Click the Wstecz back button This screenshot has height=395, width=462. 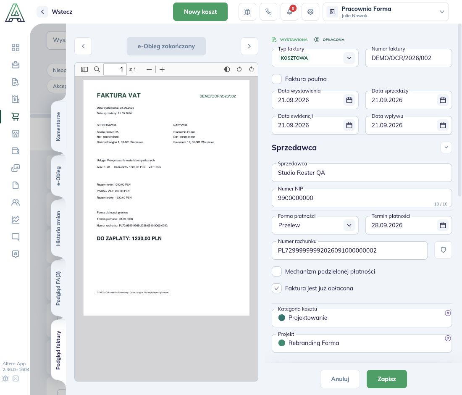pos(55,12)
